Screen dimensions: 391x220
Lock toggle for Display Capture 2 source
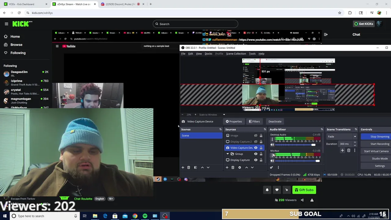tap(261, 142)
